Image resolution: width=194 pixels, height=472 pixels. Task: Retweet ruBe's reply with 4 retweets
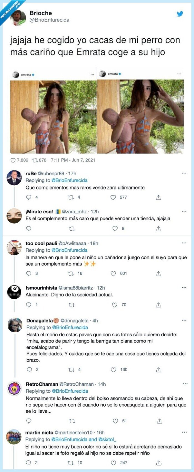tap(71, 197)
